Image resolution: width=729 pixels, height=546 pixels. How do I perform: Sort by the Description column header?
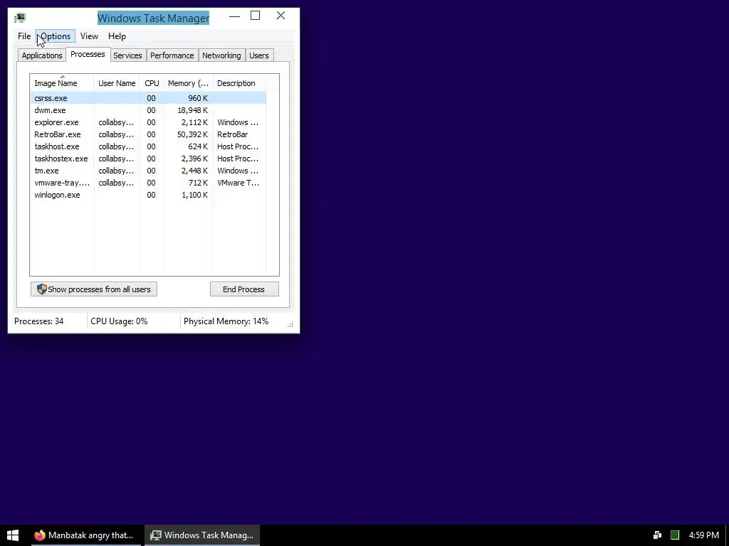pyautogui.click(x=239, y=83)
